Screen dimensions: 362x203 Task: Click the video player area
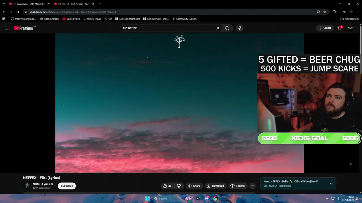pyautogui.click(x=180, y=103)
